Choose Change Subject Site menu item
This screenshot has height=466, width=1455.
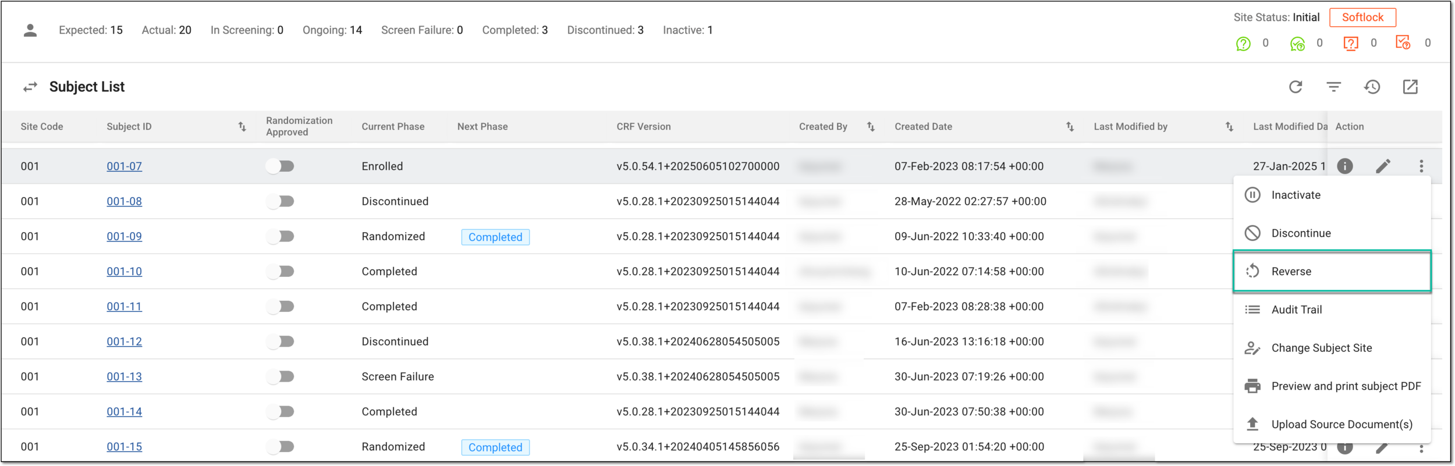pos(1332,348)
